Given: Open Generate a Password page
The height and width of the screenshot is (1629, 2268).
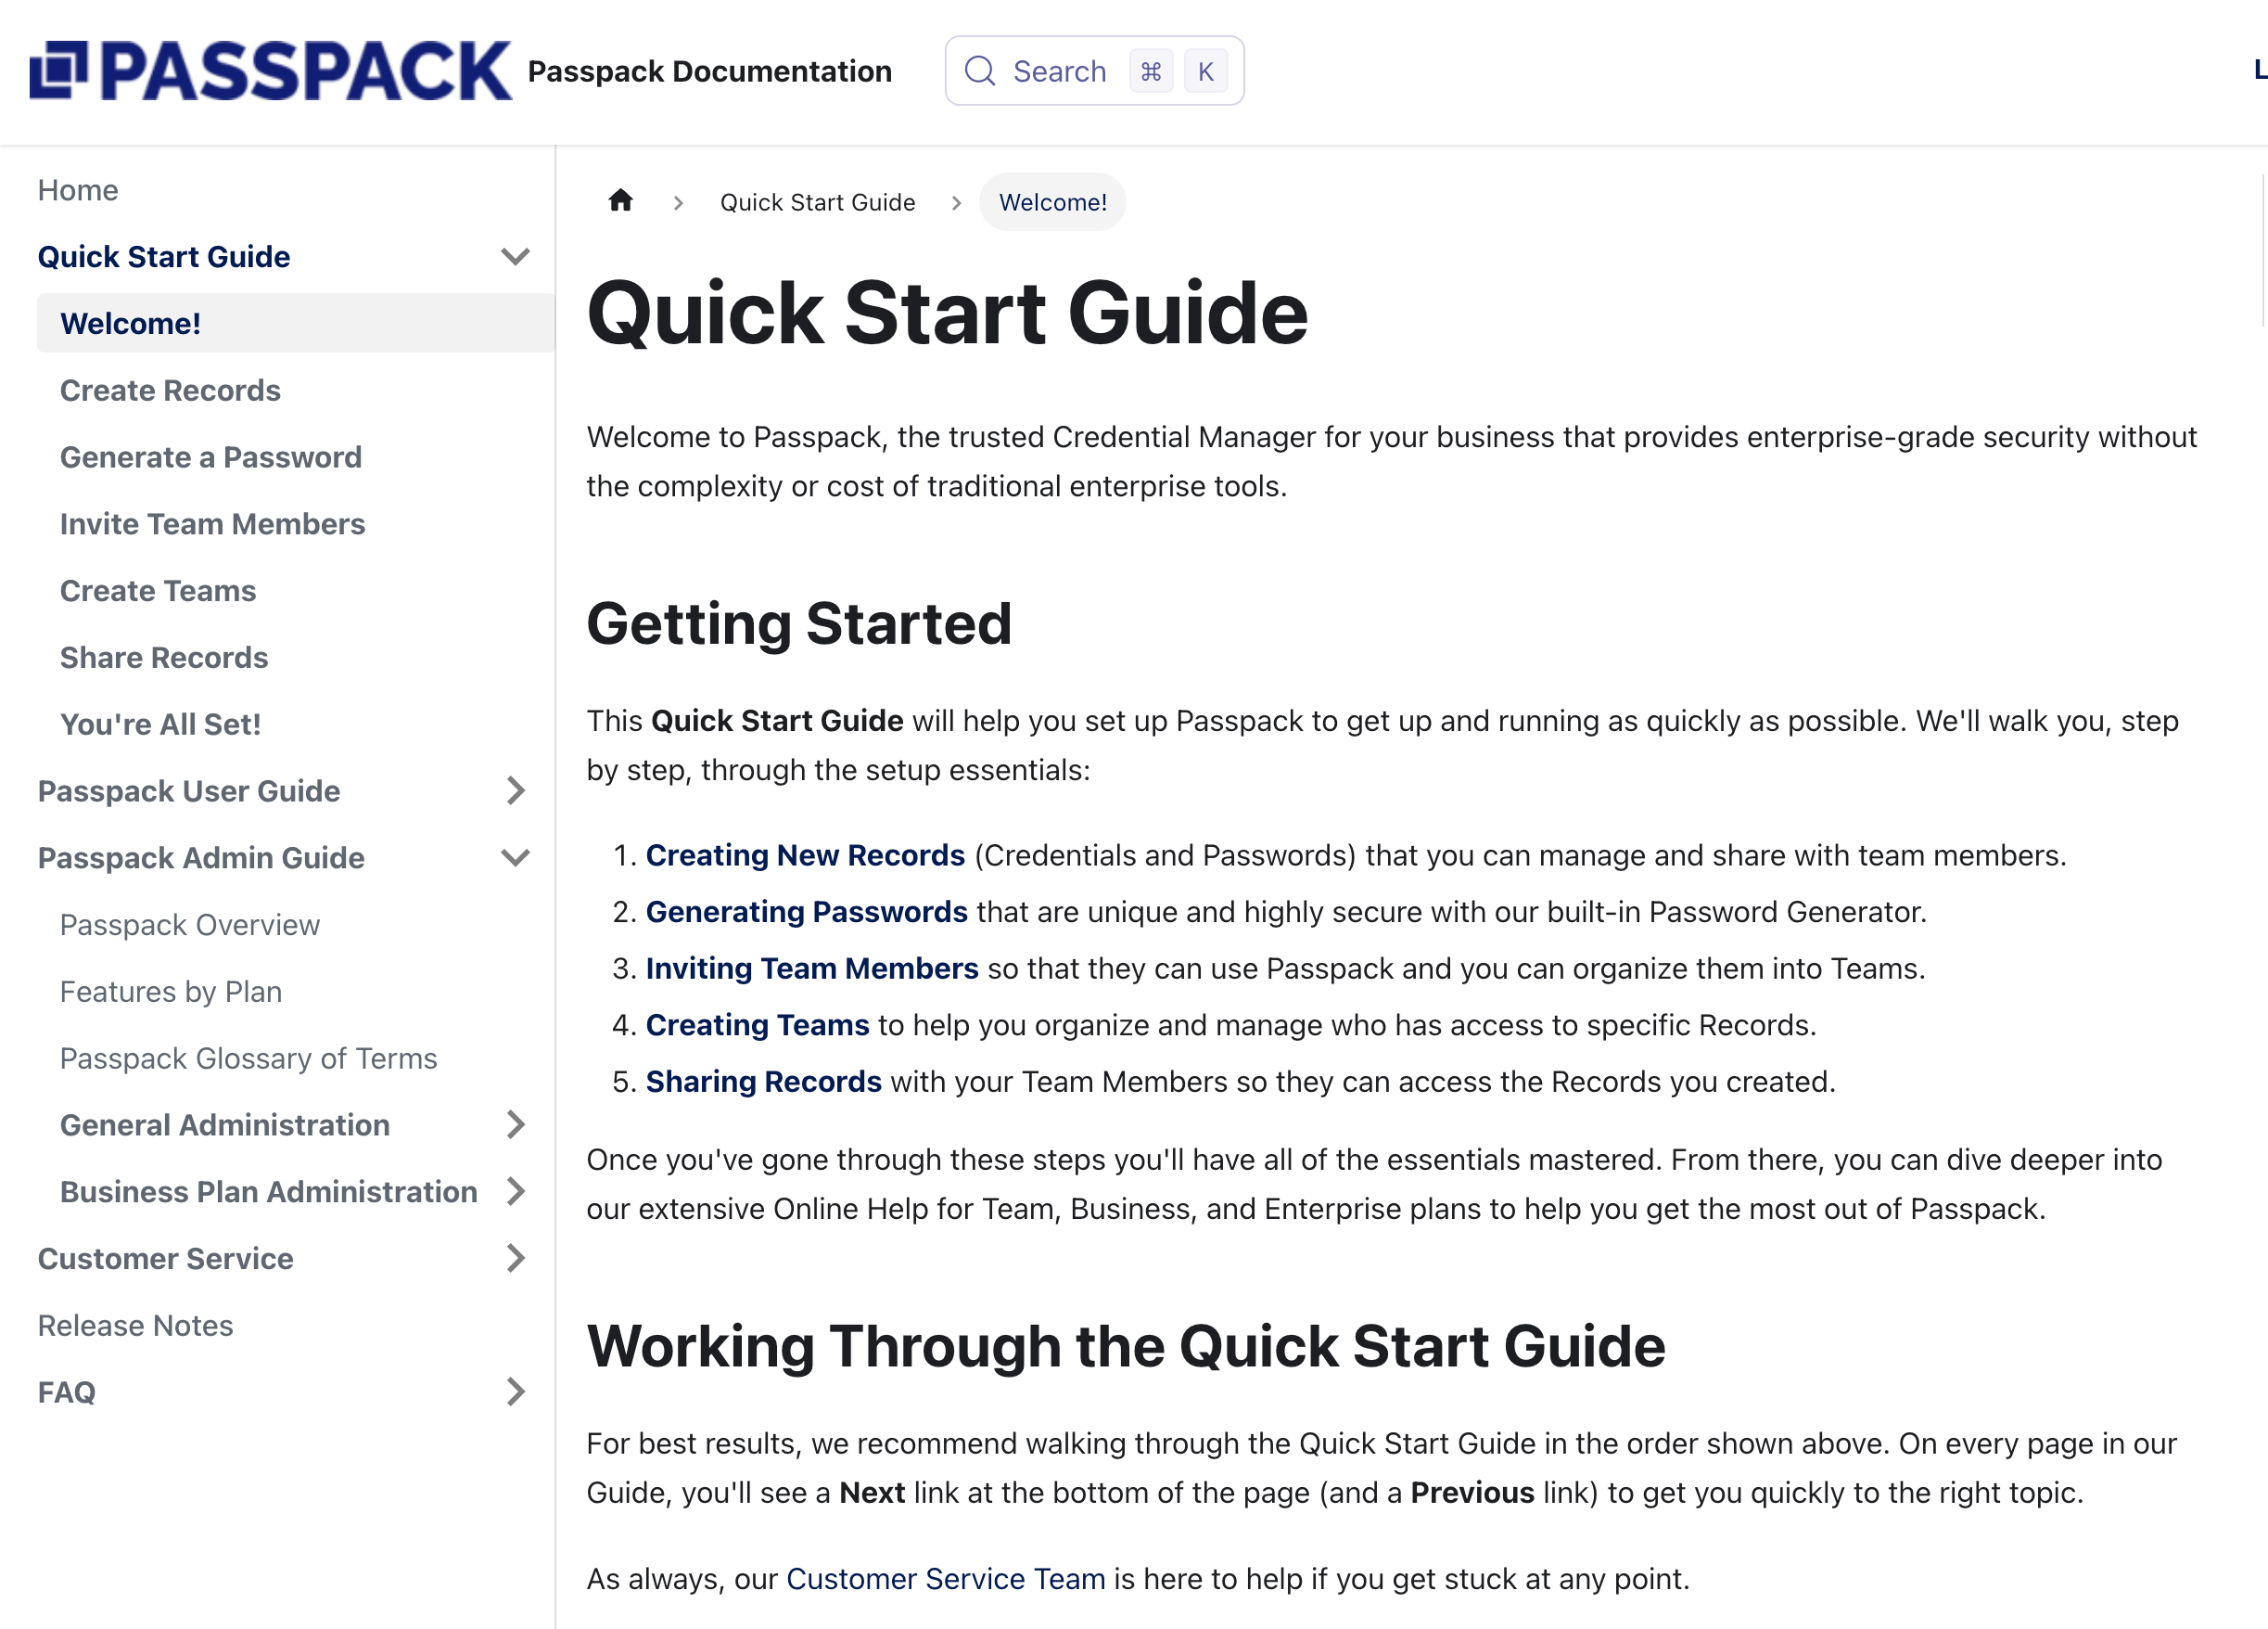Looking at the screenshot, I should (x=210, y=457).
